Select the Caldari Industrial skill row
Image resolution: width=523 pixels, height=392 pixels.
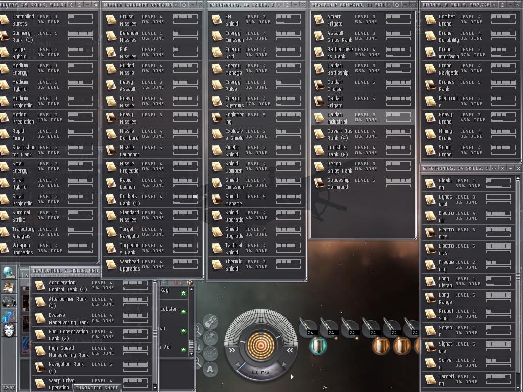363,118
